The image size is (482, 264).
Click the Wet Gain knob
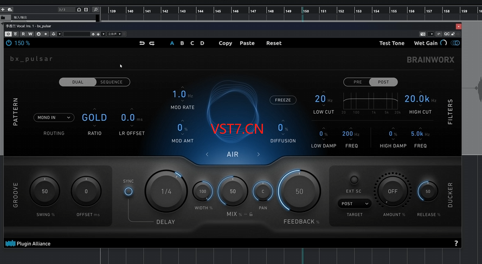click(x=444, y=43)
